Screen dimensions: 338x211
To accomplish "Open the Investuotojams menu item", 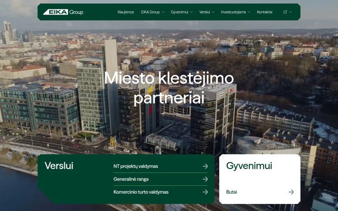I will 233,12.
